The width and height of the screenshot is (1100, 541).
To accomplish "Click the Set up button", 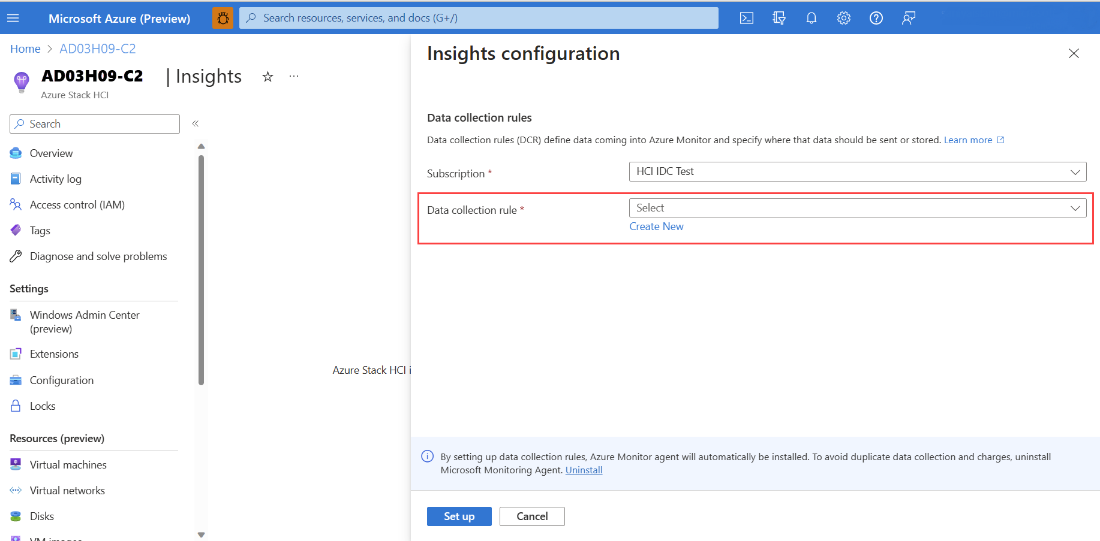I will point(459,516).
